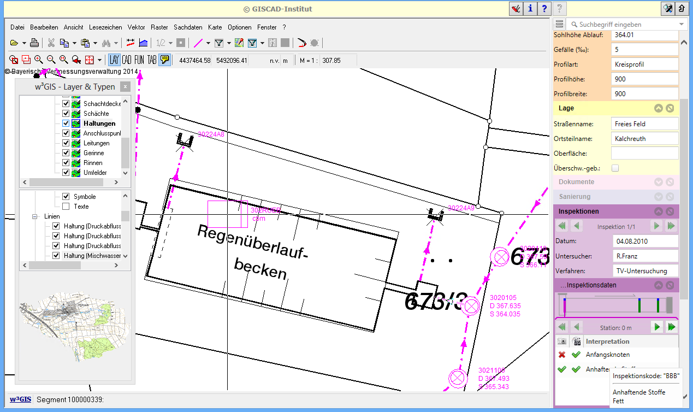Screen dimensions: 693x412
Task: Click the blue info button in title bar
Action: coord(530,9)
